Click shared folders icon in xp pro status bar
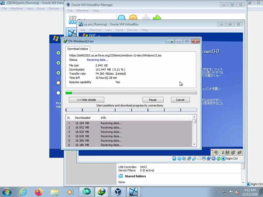The image size is (263, 197). tap(199, 158)
